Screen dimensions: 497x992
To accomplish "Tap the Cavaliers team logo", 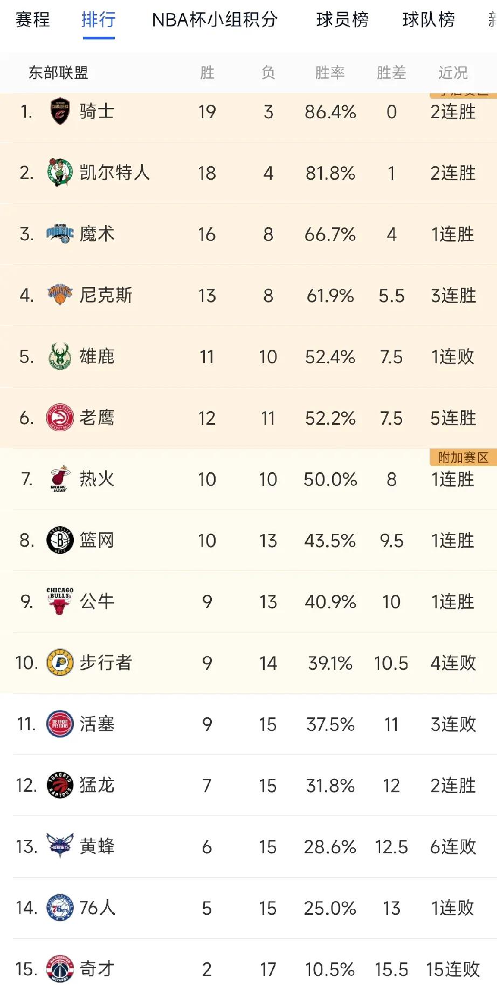I will pyautogui.click(x=60, y=111).
